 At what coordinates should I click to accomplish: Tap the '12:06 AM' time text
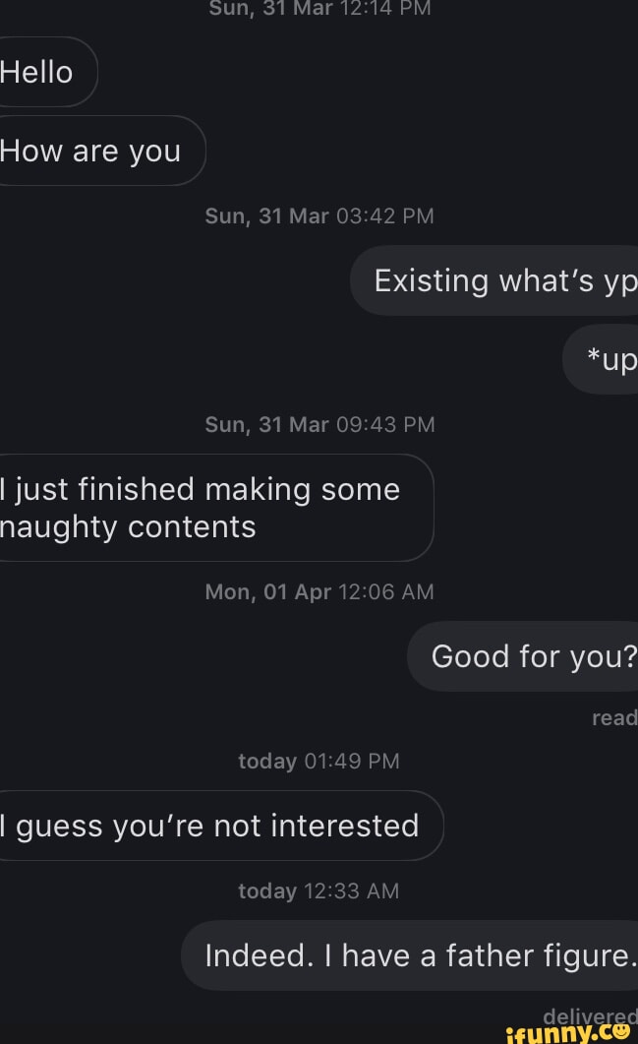385,592
